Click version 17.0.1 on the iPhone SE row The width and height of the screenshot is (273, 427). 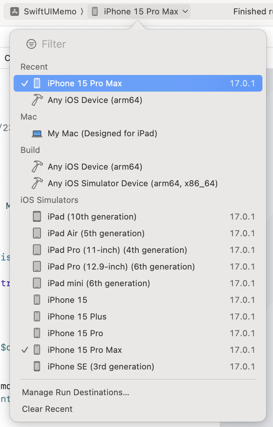242,366
